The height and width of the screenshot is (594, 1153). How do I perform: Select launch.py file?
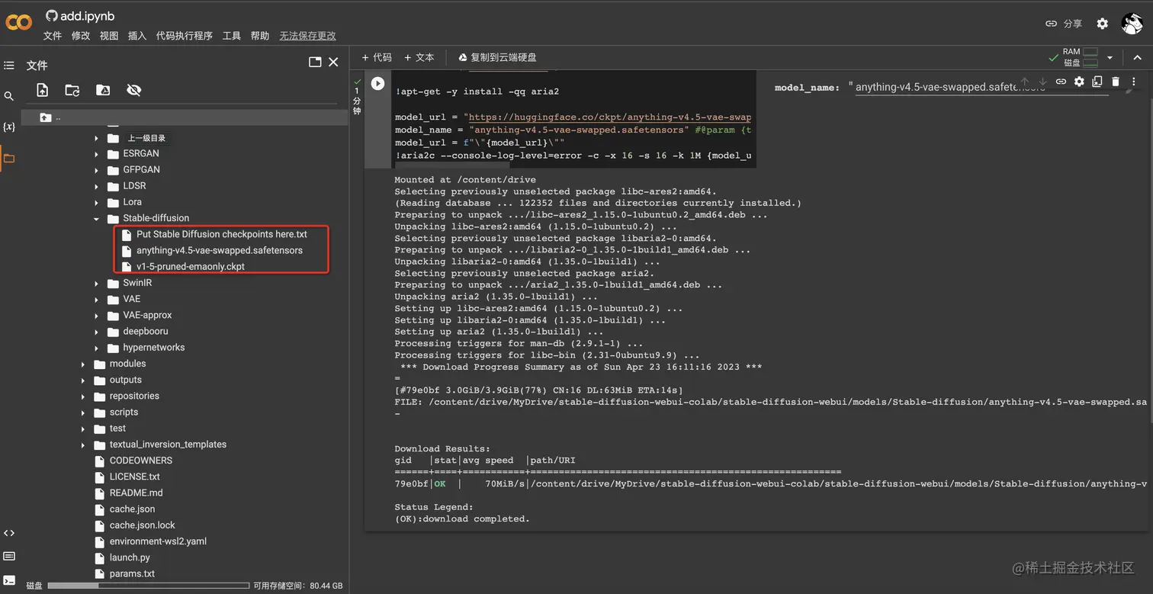130,557
